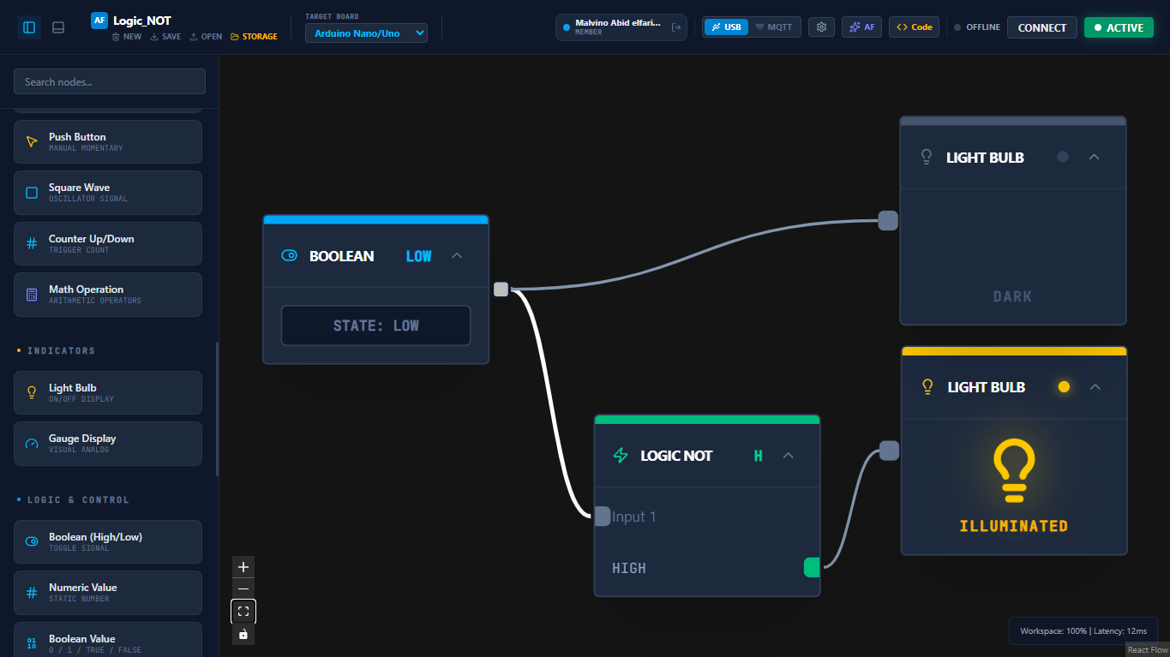Click the 'LOW' value in BOOLEAN header

pos(418,255)
